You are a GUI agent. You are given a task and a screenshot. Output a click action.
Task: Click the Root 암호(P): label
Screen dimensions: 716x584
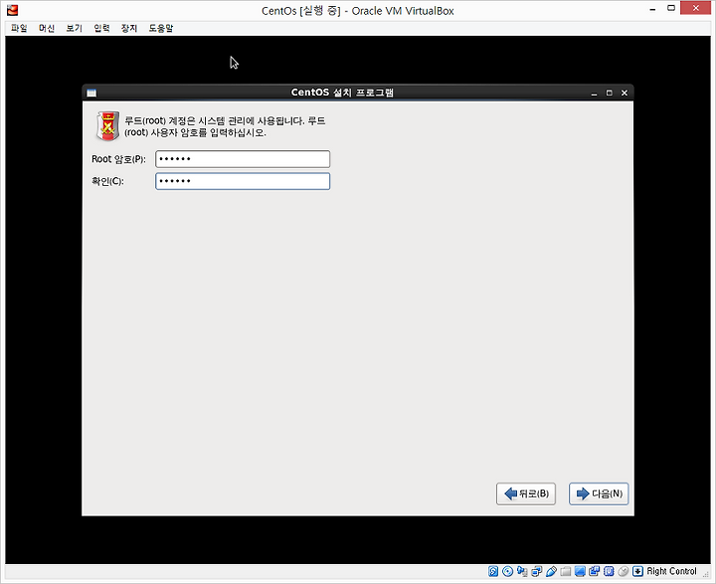(118, 159)
